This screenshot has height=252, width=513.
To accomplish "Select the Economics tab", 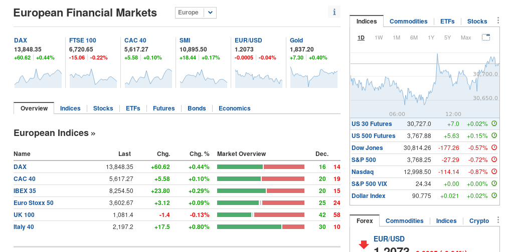I will tap(234, 108).
